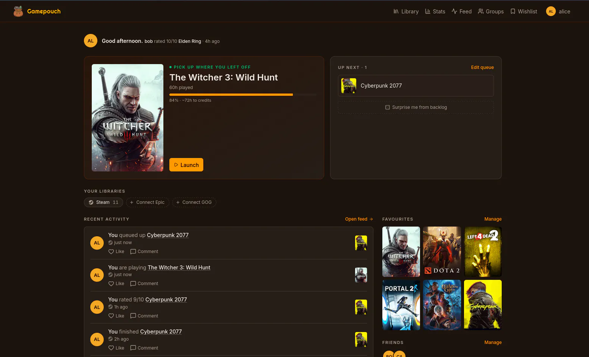
Task: Like the finished Cyberpunk 2077 activity
Action: [x=116, y=348]
